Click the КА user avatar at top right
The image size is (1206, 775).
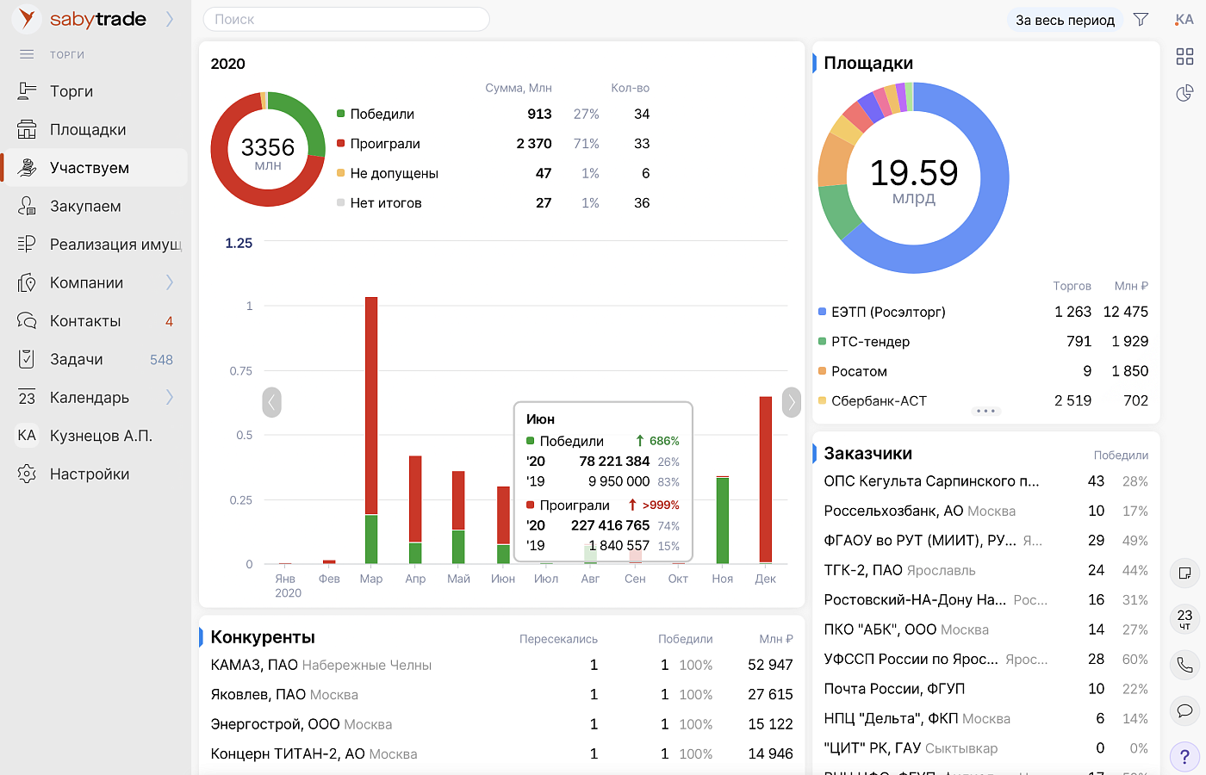[x=1184, y=20]
